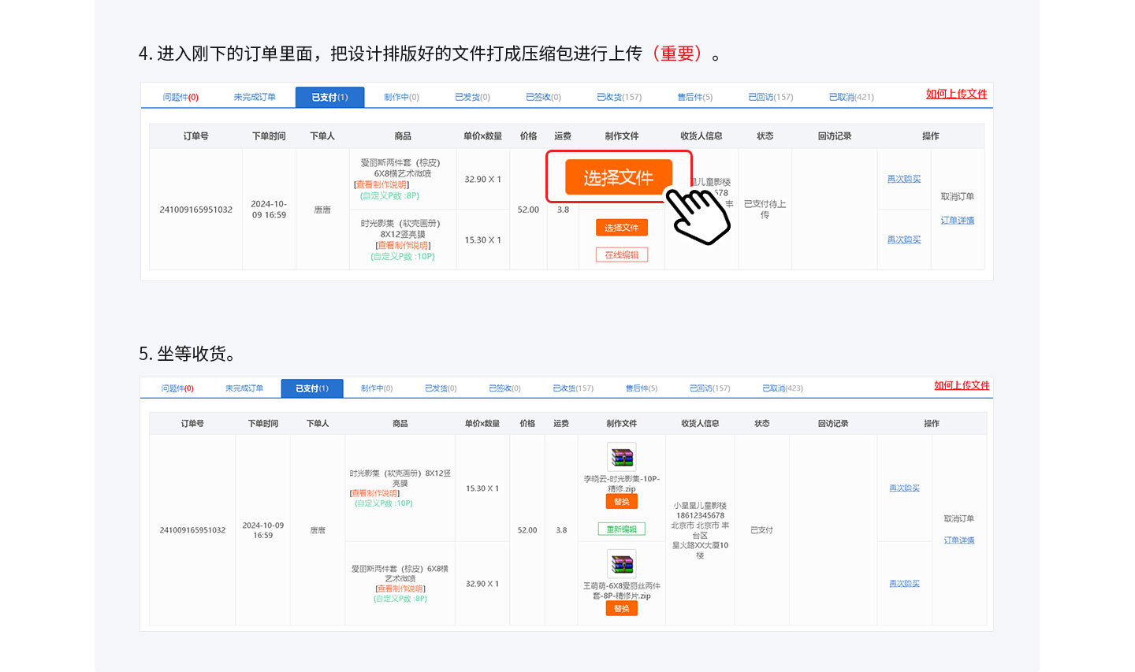Open 如何上传文件 link in step 5 screenshot
The height and width of the screenshot is (672, 1135).
tap(962, 385)
